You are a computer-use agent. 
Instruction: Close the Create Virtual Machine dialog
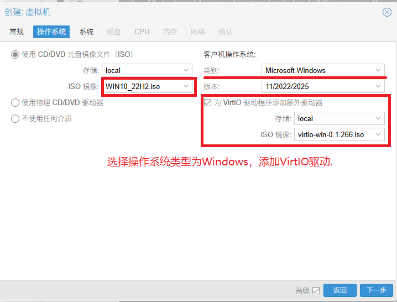point(386,12)
